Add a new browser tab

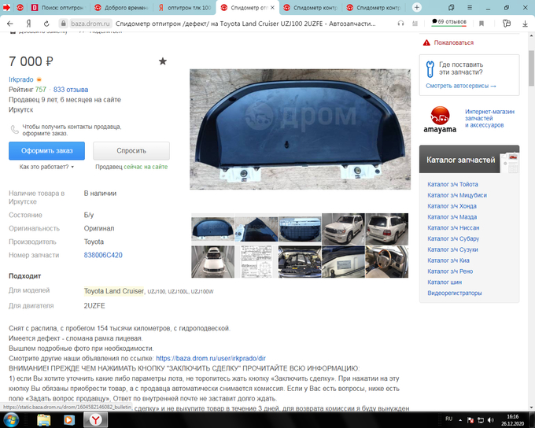pos(417,8)
